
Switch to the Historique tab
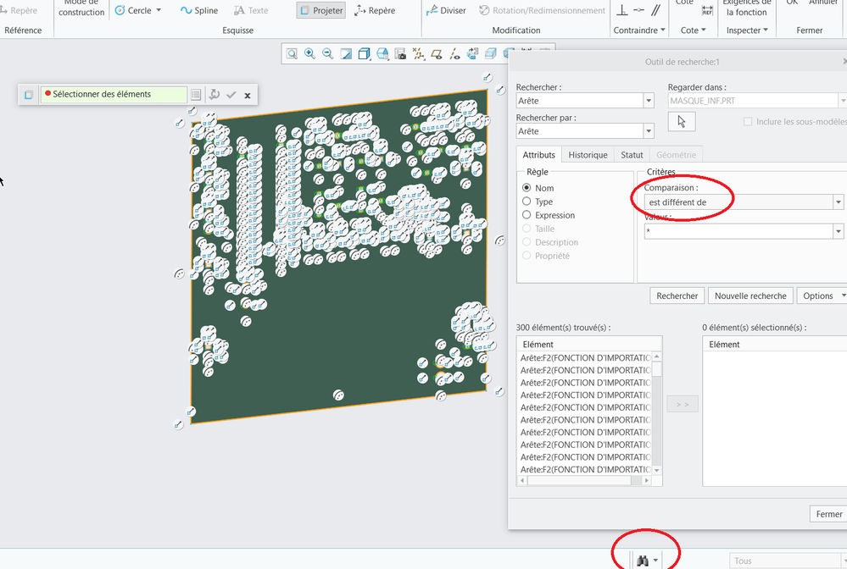588,155
